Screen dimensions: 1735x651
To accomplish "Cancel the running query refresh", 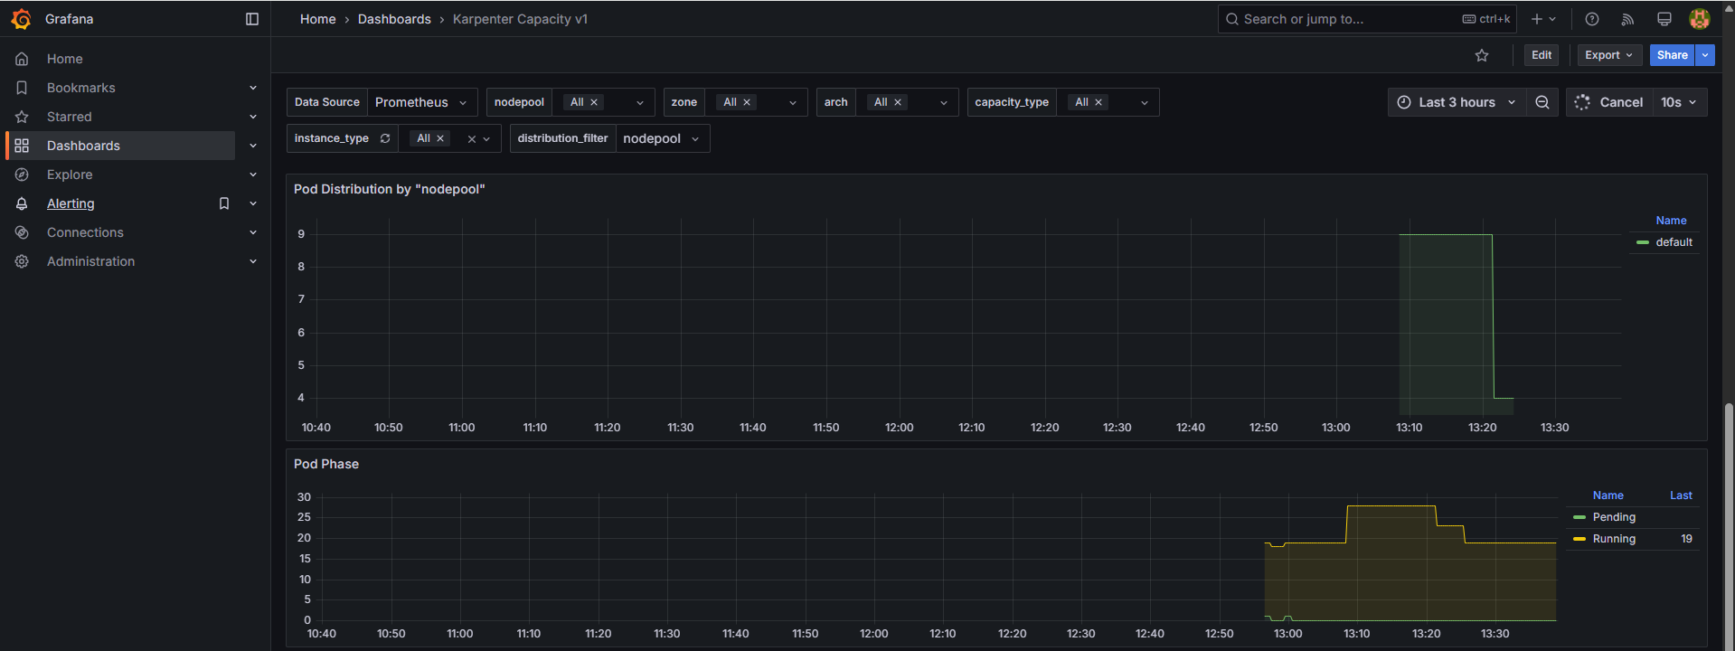I will [x=1610, y=102].
